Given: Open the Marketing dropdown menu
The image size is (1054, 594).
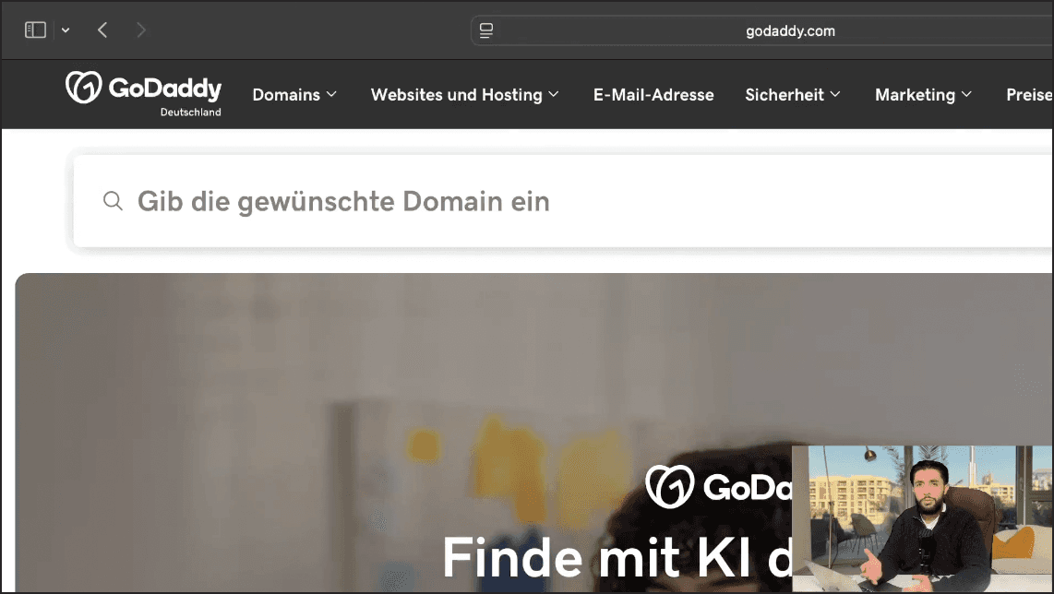Looking at the screenshot, I should [923, 95].
